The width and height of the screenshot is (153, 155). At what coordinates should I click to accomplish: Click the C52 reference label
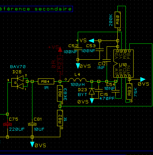[73, 46]
